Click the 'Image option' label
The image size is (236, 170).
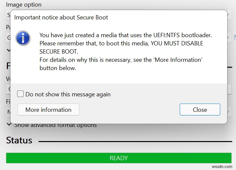pos(24,5)
